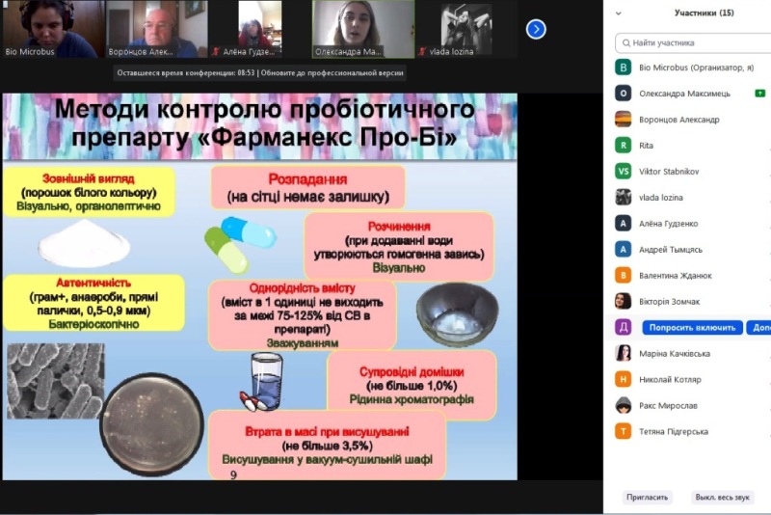Select Viktor Stabnikov VS avatar
This screenshot has height=515, width=771.
click(x=623, y=171)
